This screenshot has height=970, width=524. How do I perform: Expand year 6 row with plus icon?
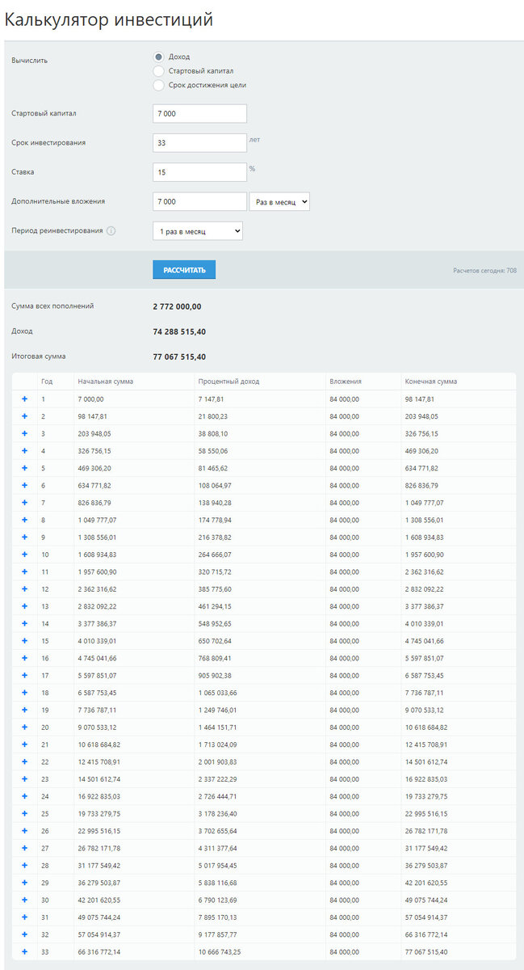pyautogui.click(x=24, y=485)
